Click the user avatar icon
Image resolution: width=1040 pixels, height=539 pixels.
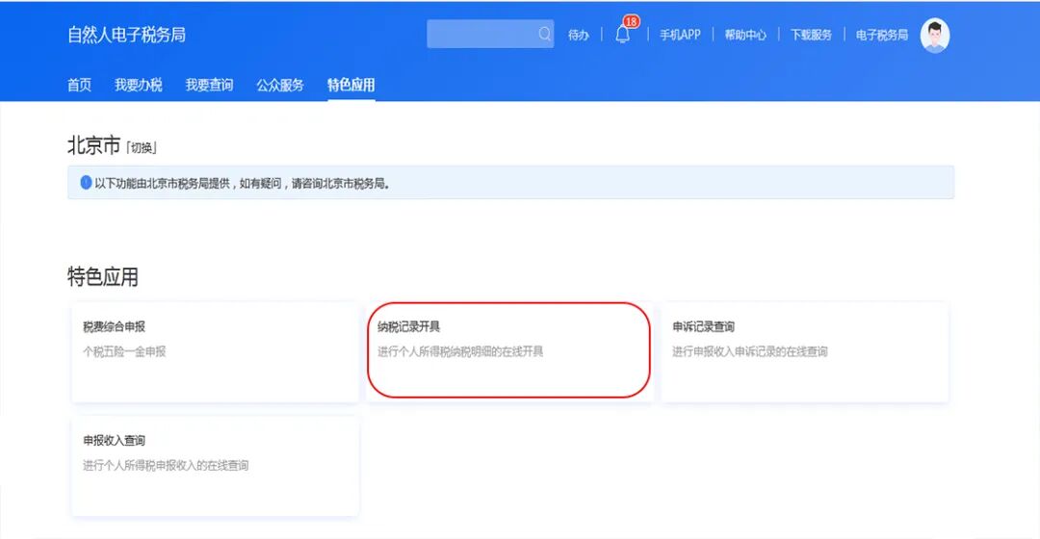click(934, 36)
